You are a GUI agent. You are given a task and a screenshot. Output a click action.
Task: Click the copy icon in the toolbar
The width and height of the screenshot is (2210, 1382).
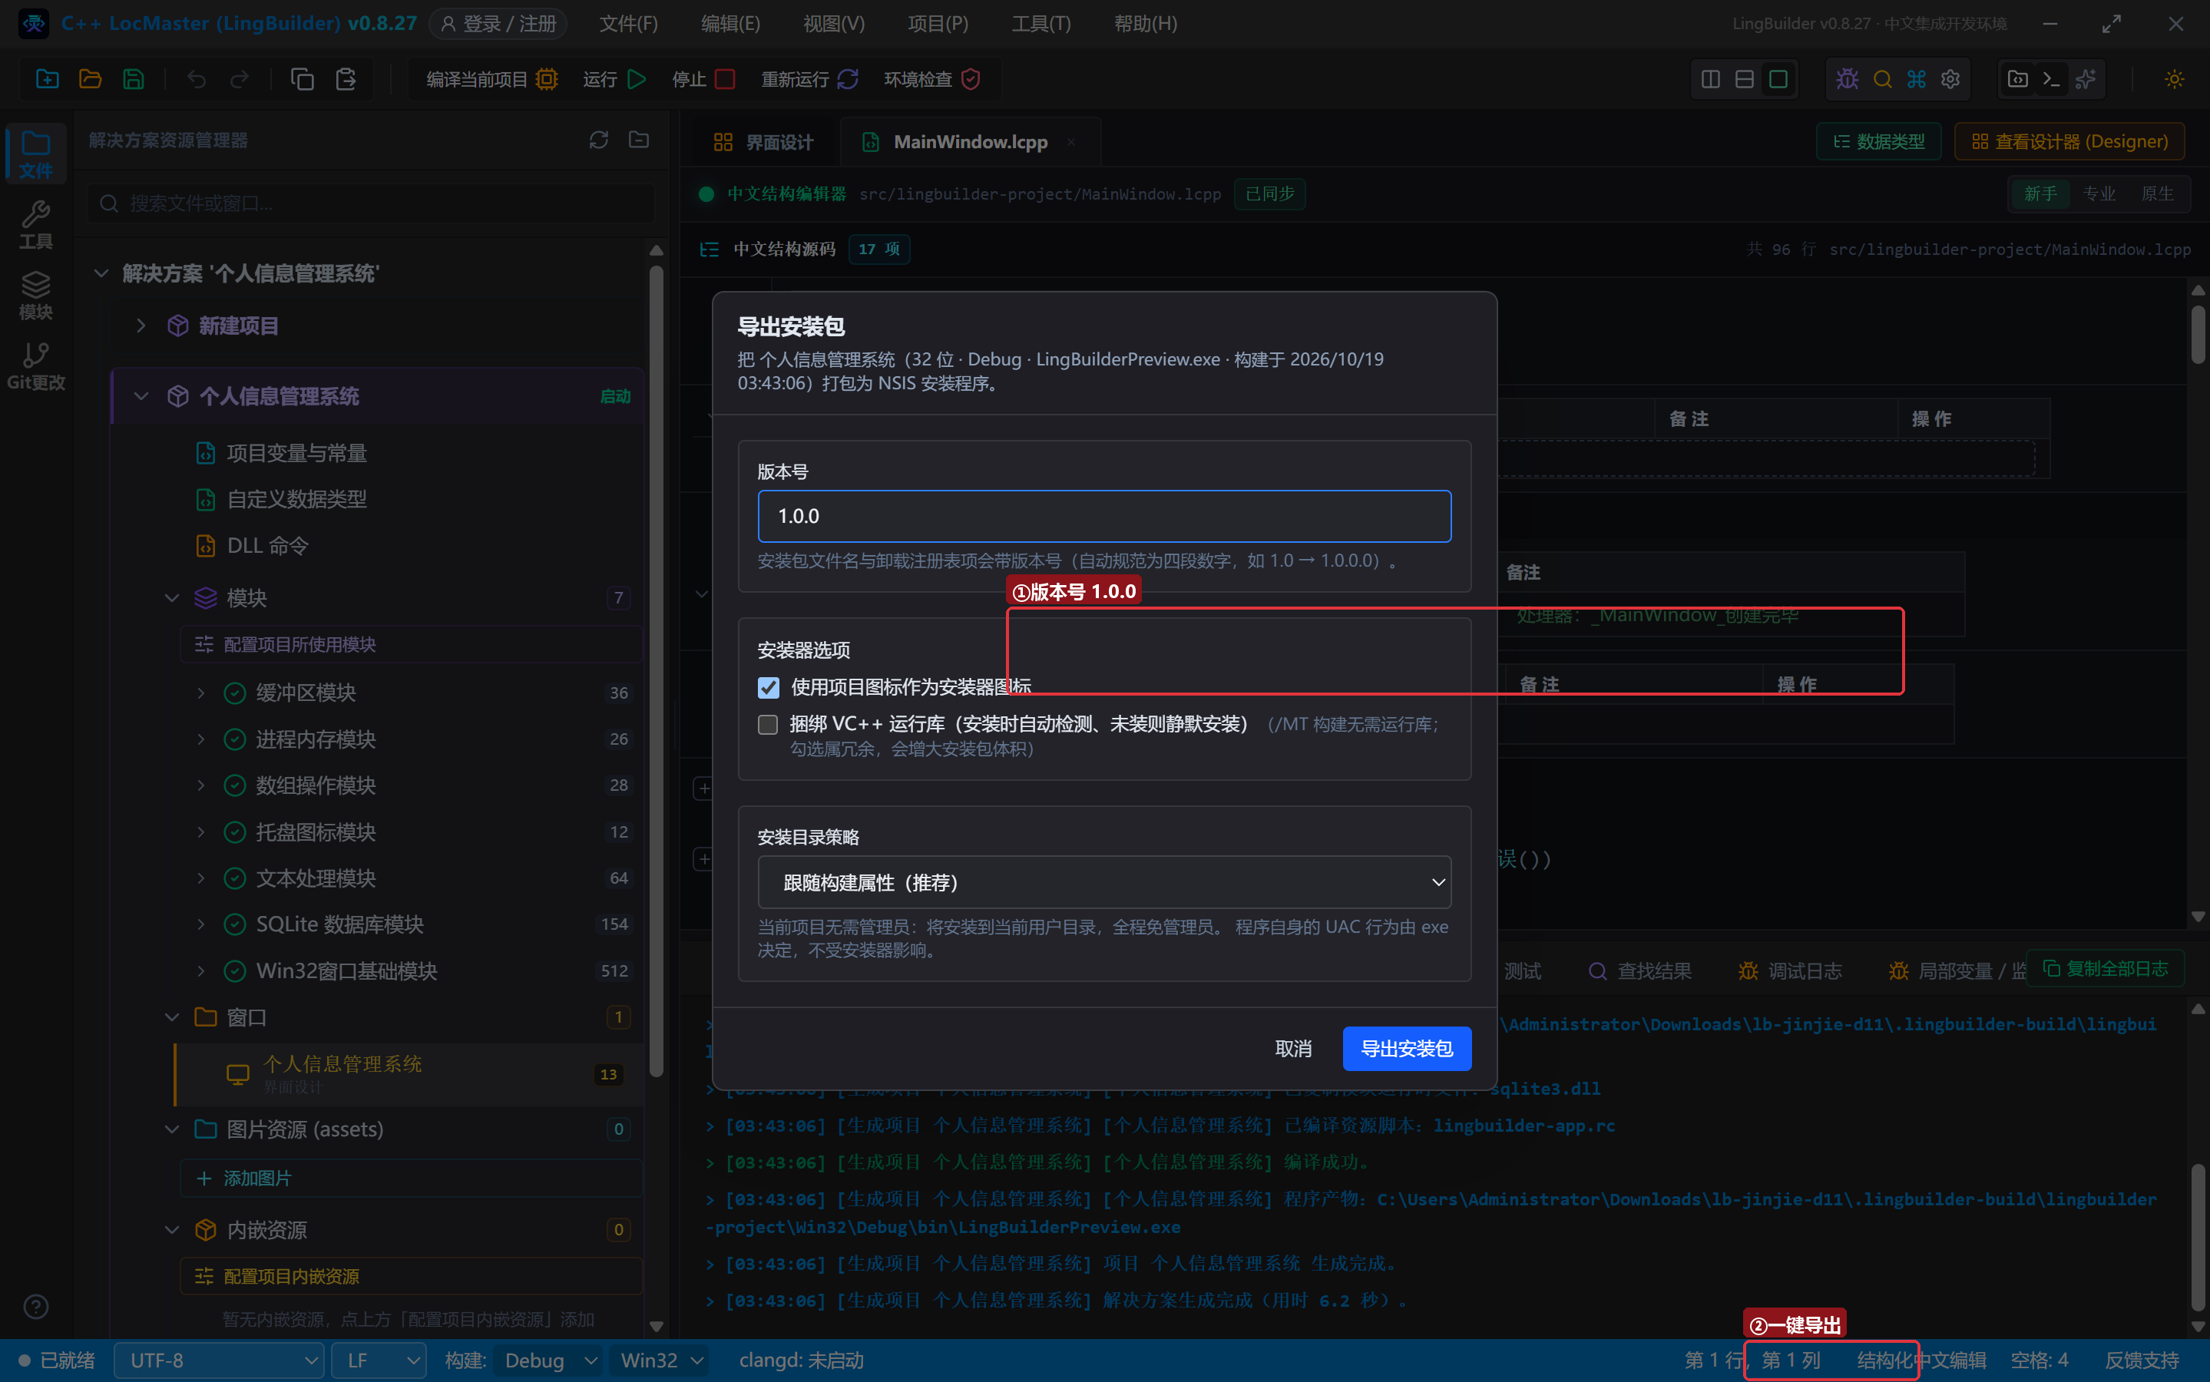(x=302, y=80)
